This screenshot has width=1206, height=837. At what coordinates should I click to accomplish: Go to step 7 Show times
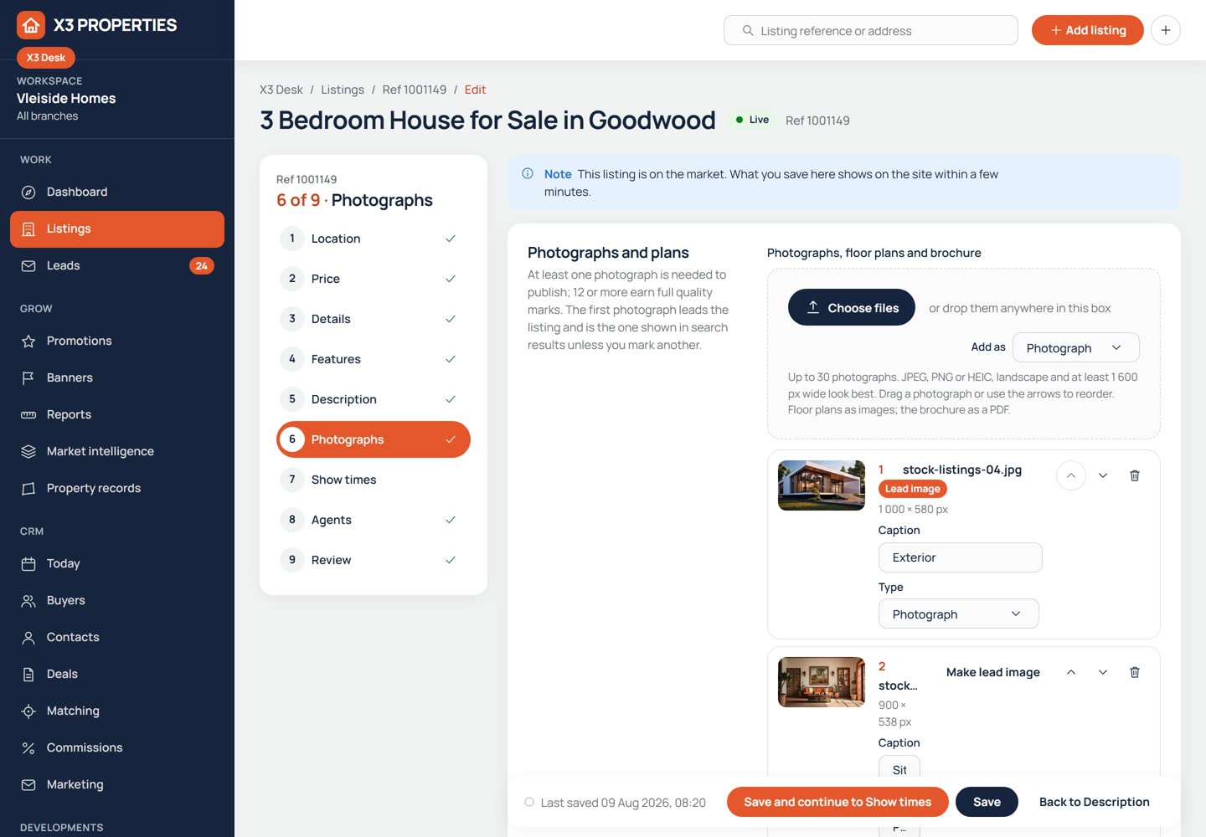click(x=374, y=480)
